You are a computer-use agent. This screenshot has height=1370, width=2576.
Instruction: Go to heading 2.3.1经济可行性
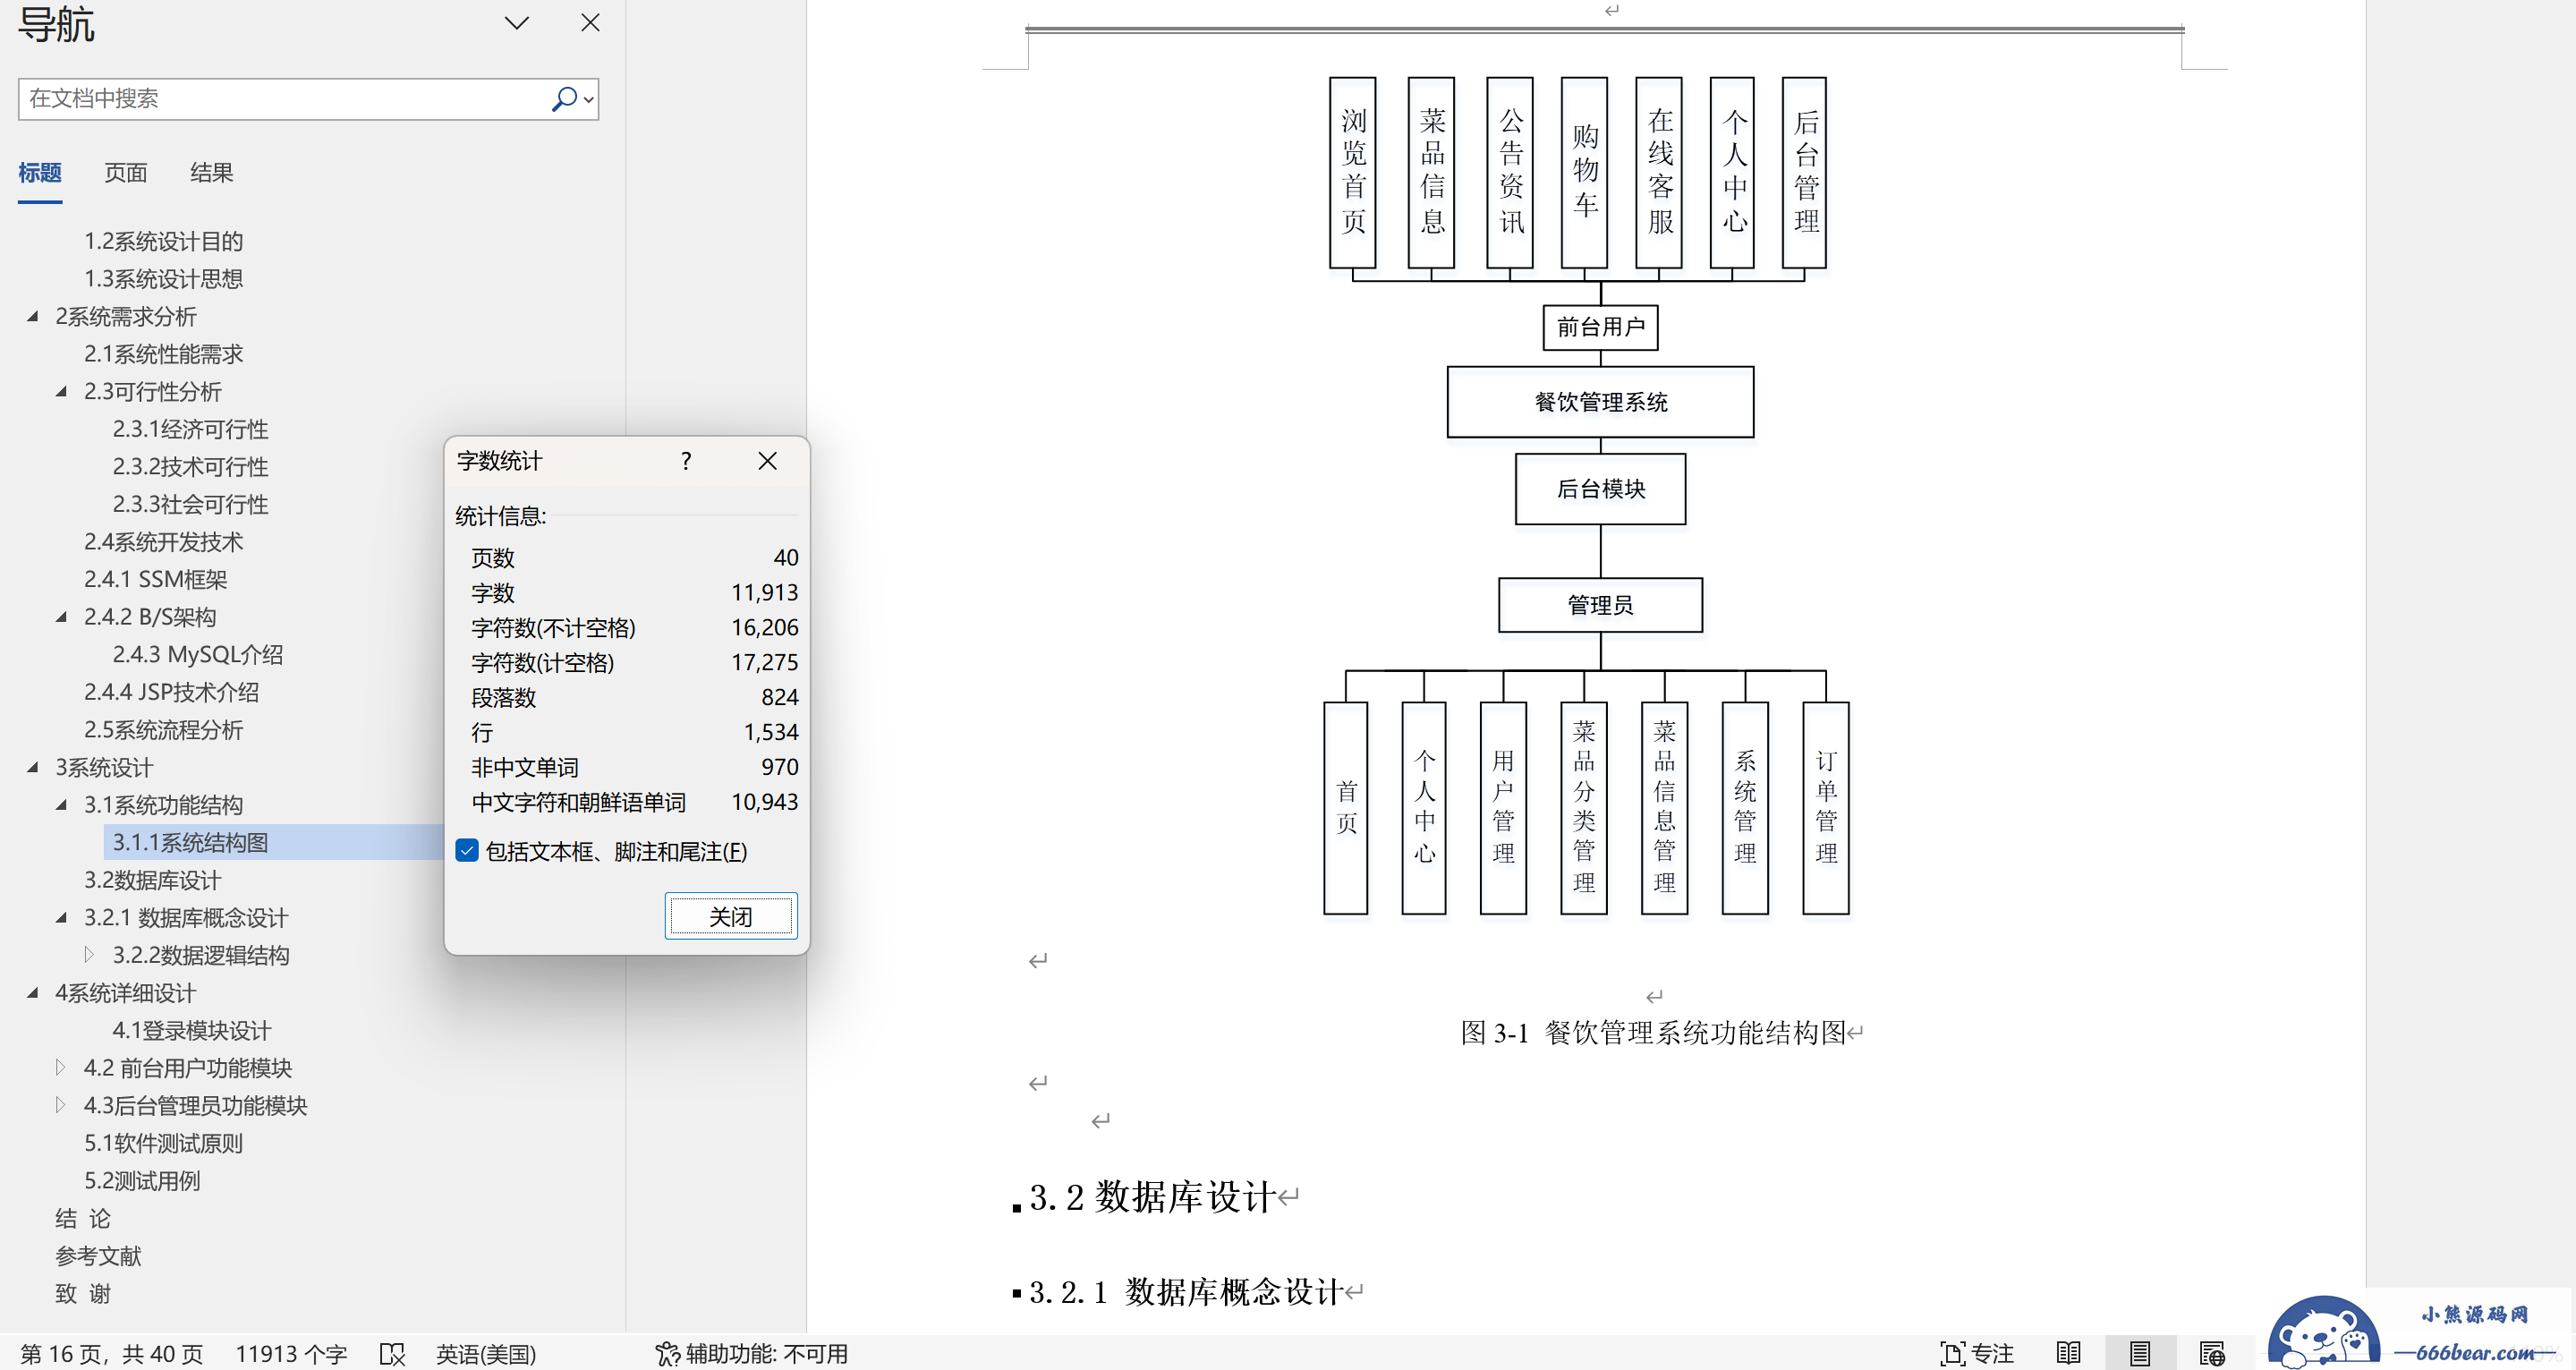pyautogui.click(x=190, y=429)
